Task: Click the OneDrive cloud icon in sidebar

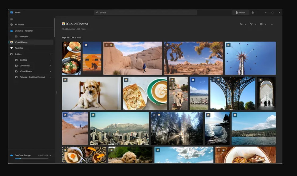Action: tap(11, 31)
